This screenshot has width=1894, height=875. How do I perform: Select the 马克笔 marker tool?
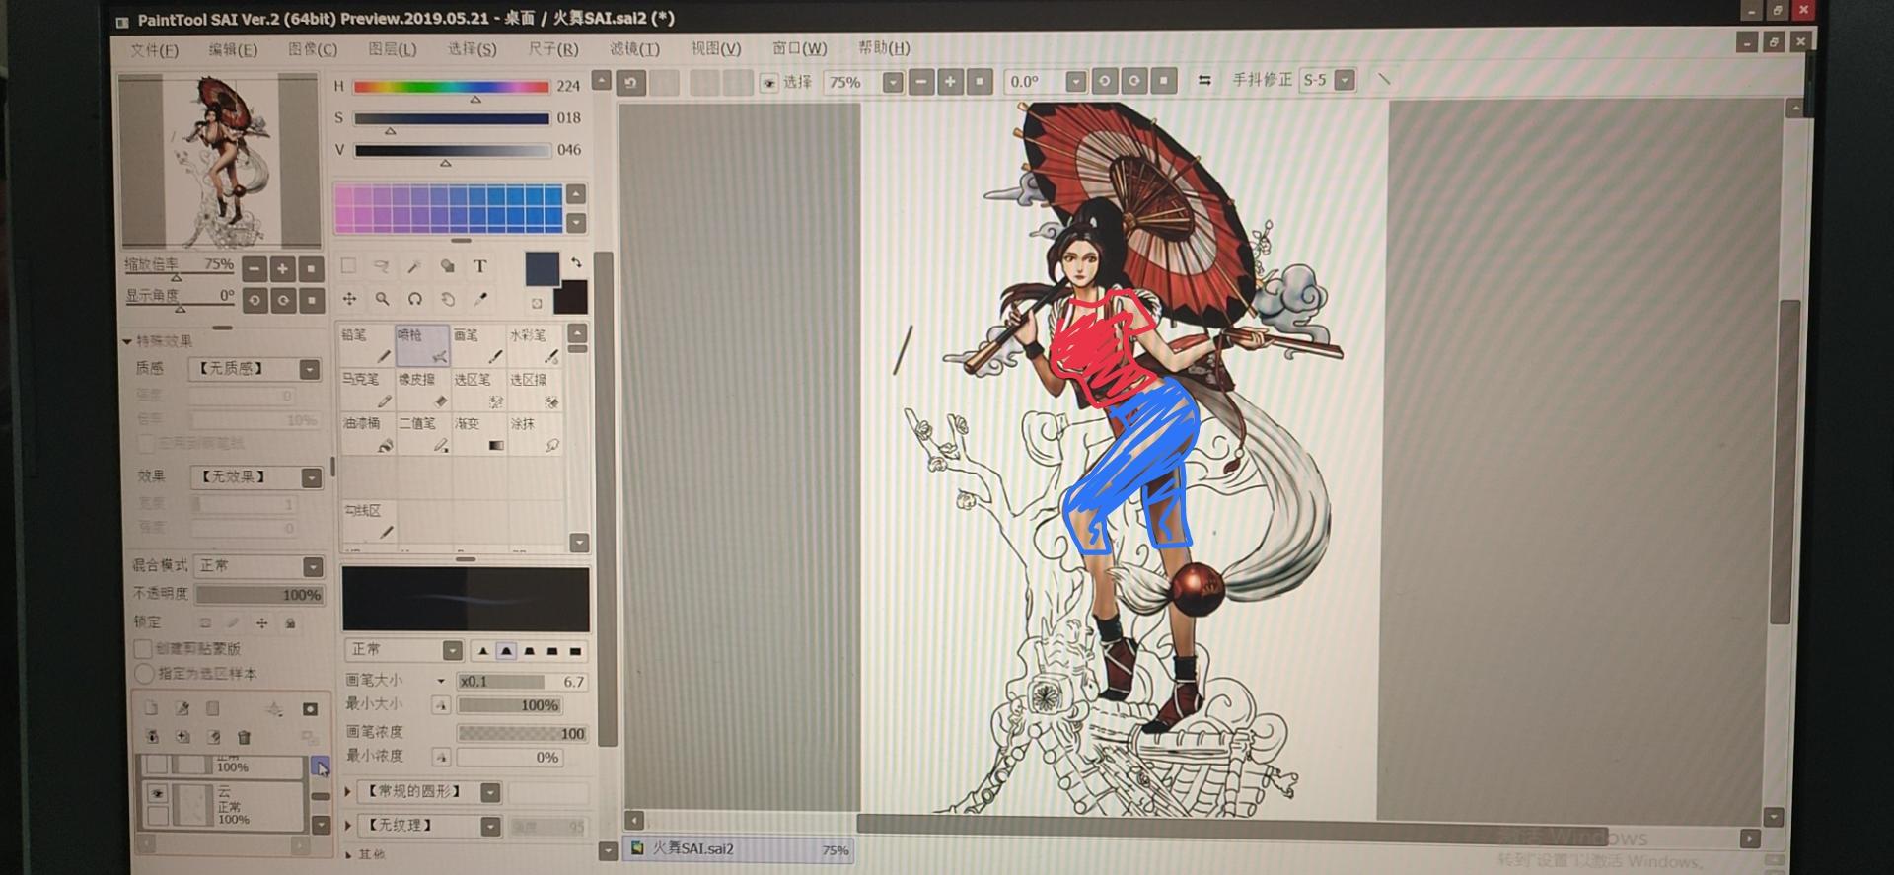point(367,390)
